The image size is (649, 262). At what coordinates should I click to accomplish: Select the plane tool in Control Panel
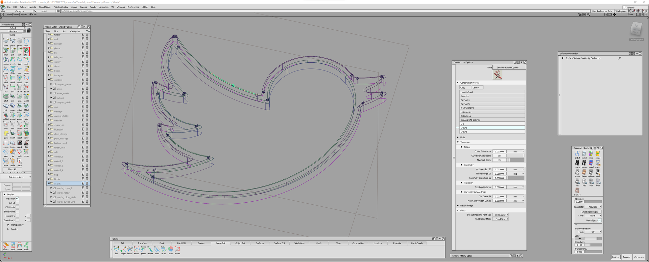(x=6, y=42)
